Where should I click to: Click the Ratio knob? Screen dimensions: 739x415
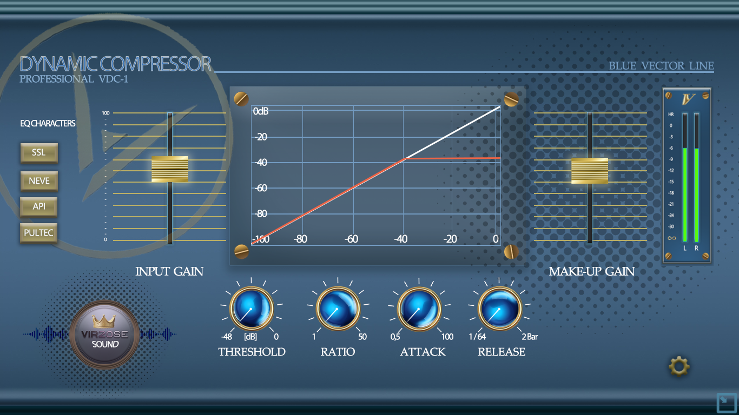point(338,308)
